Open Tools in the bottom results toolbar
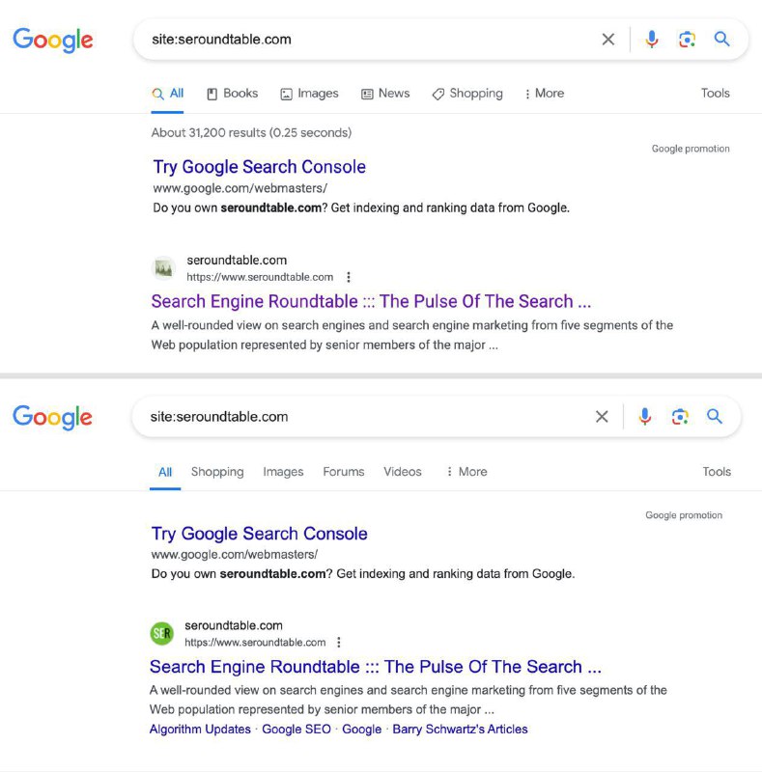762x772 pixels. pos(717,472)
